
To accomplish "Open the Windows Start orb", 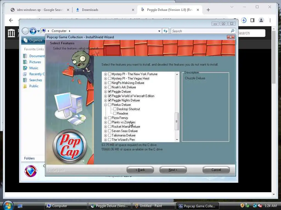I will [x=8, y=205].
